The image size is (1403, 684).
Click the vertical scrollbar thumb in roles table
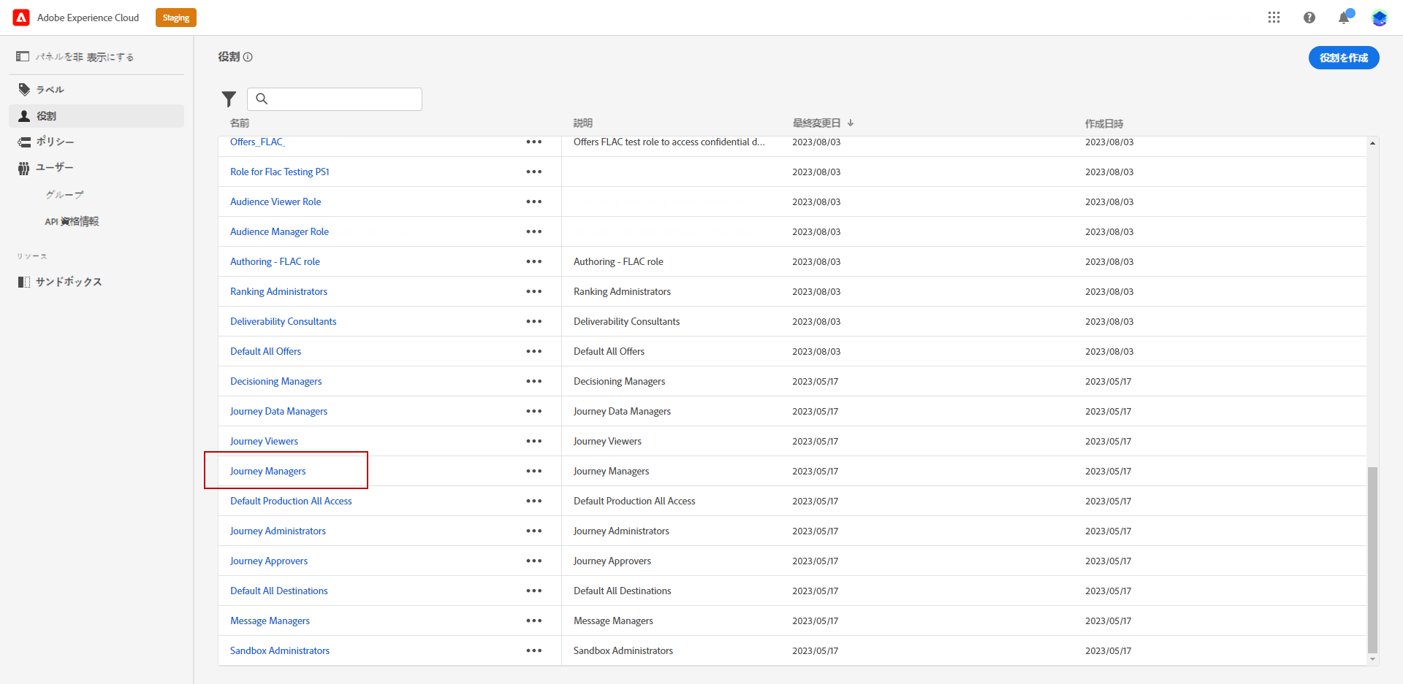click(x=1372, y=560)
